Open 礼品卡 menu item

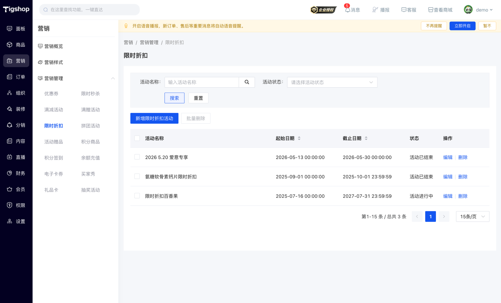[51, 190]
